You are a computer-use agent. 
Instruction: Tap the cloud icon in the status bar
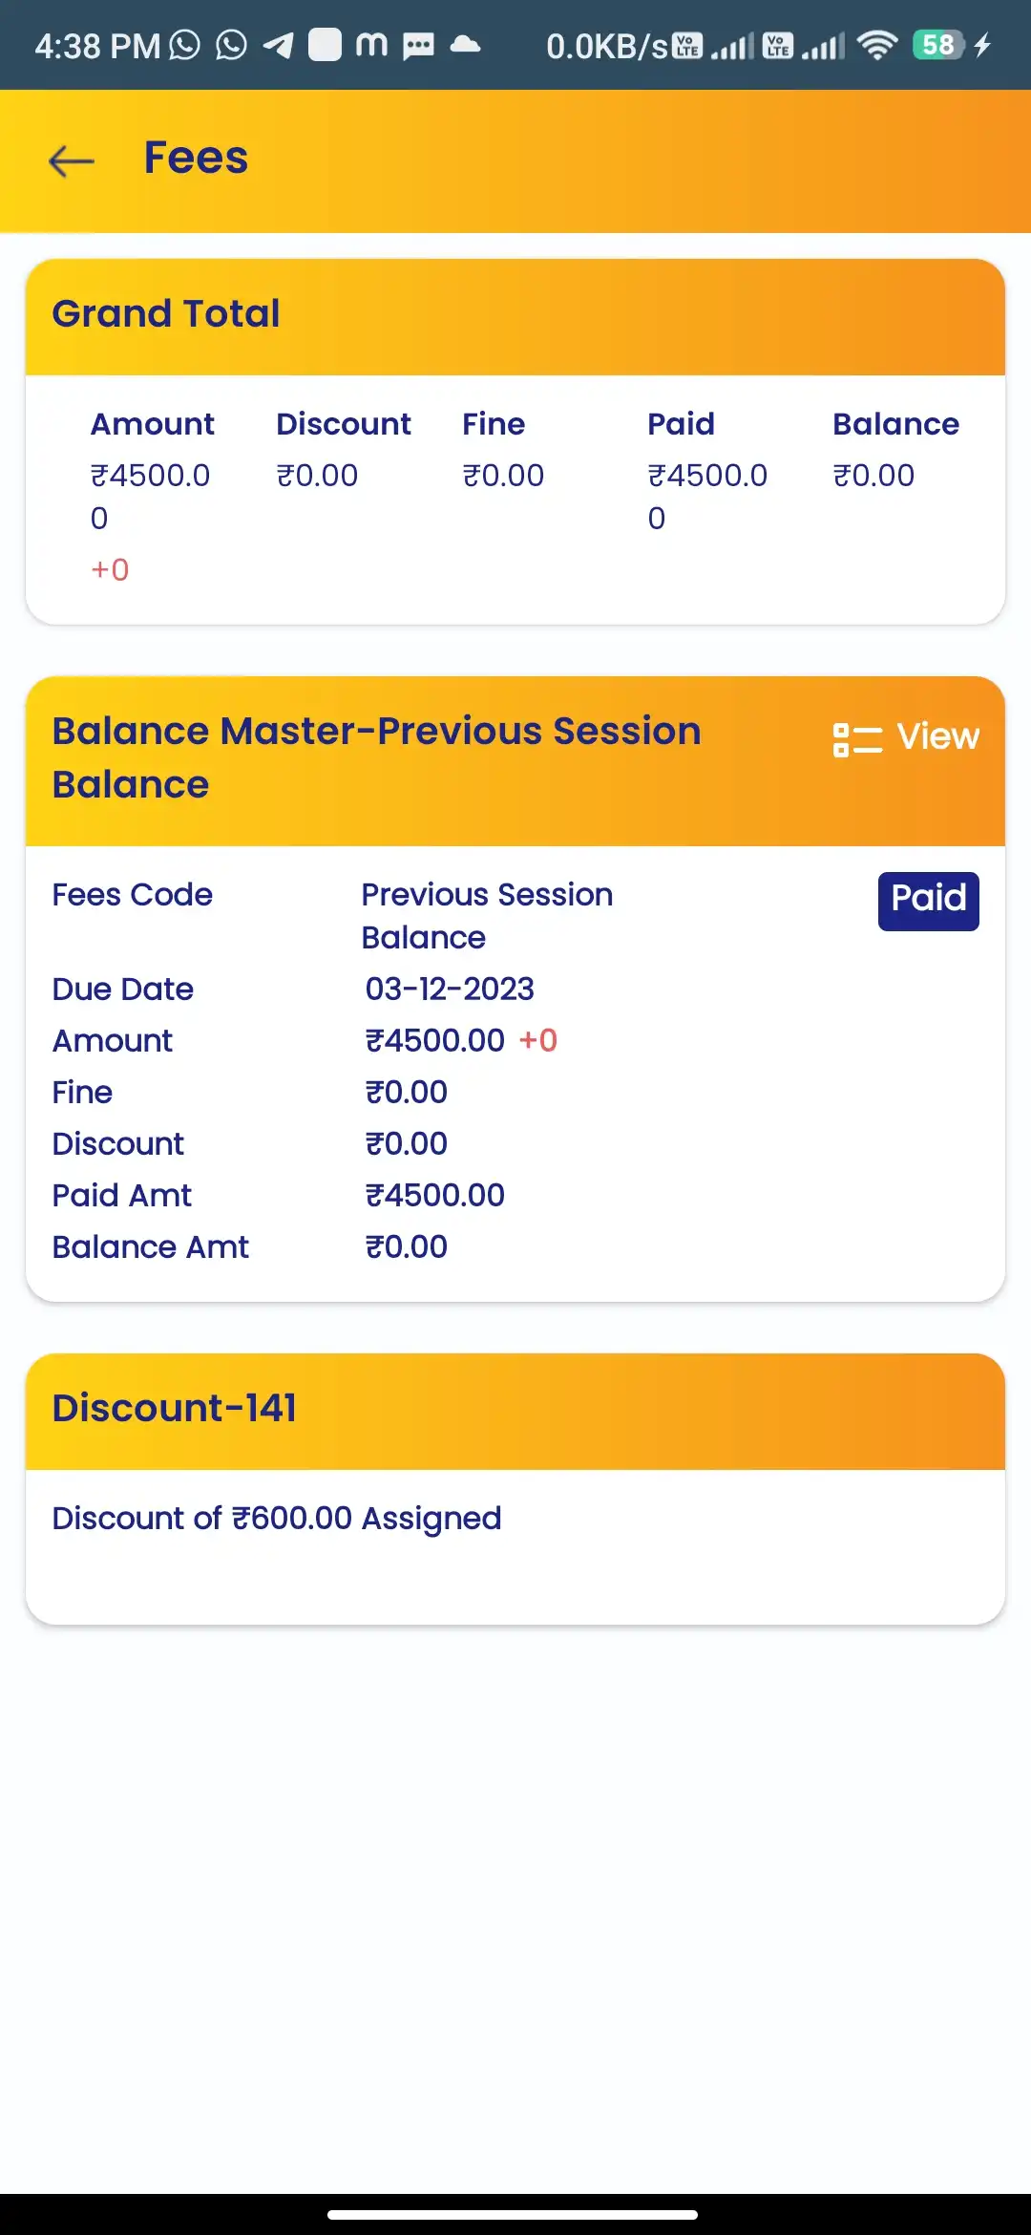(x=465, y=44)
